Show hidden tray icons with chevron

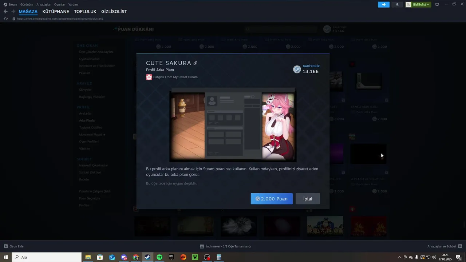(399, 257)
